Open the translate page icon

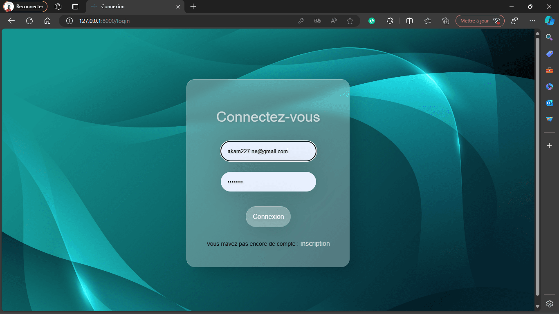[317, 21]
